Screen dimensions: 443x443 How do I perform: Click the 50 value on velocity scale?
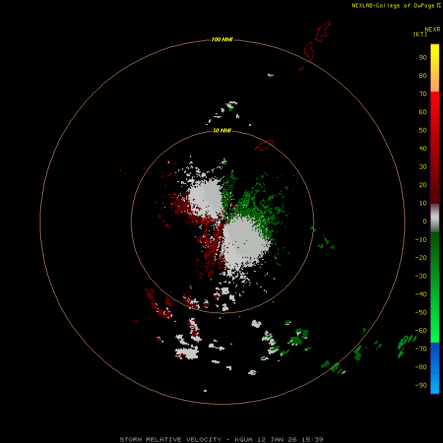click(x=423, y=130)
